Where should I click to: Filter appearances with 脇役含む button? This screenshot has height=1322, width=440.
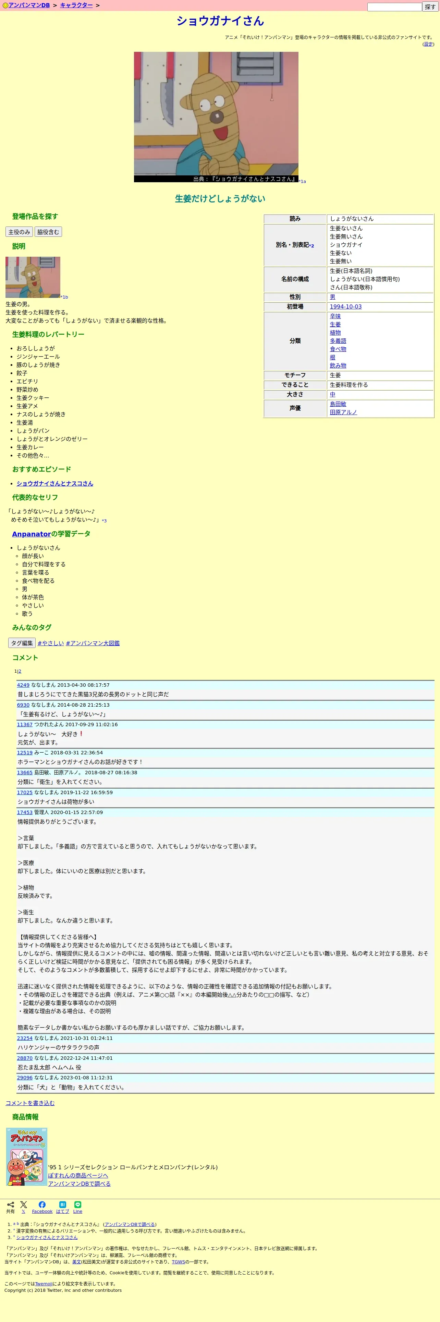pos(48,232)
